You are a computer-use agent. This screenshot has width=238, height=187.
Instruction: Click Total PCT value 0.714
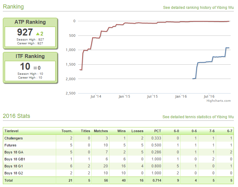pyautogui.click(x=157, y=180)
